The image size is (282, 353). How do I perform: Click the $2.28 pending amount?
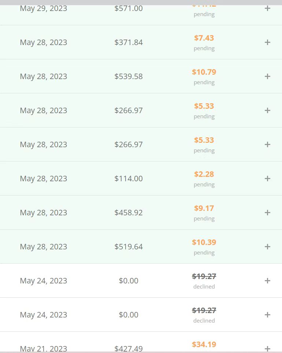point(204,174)
